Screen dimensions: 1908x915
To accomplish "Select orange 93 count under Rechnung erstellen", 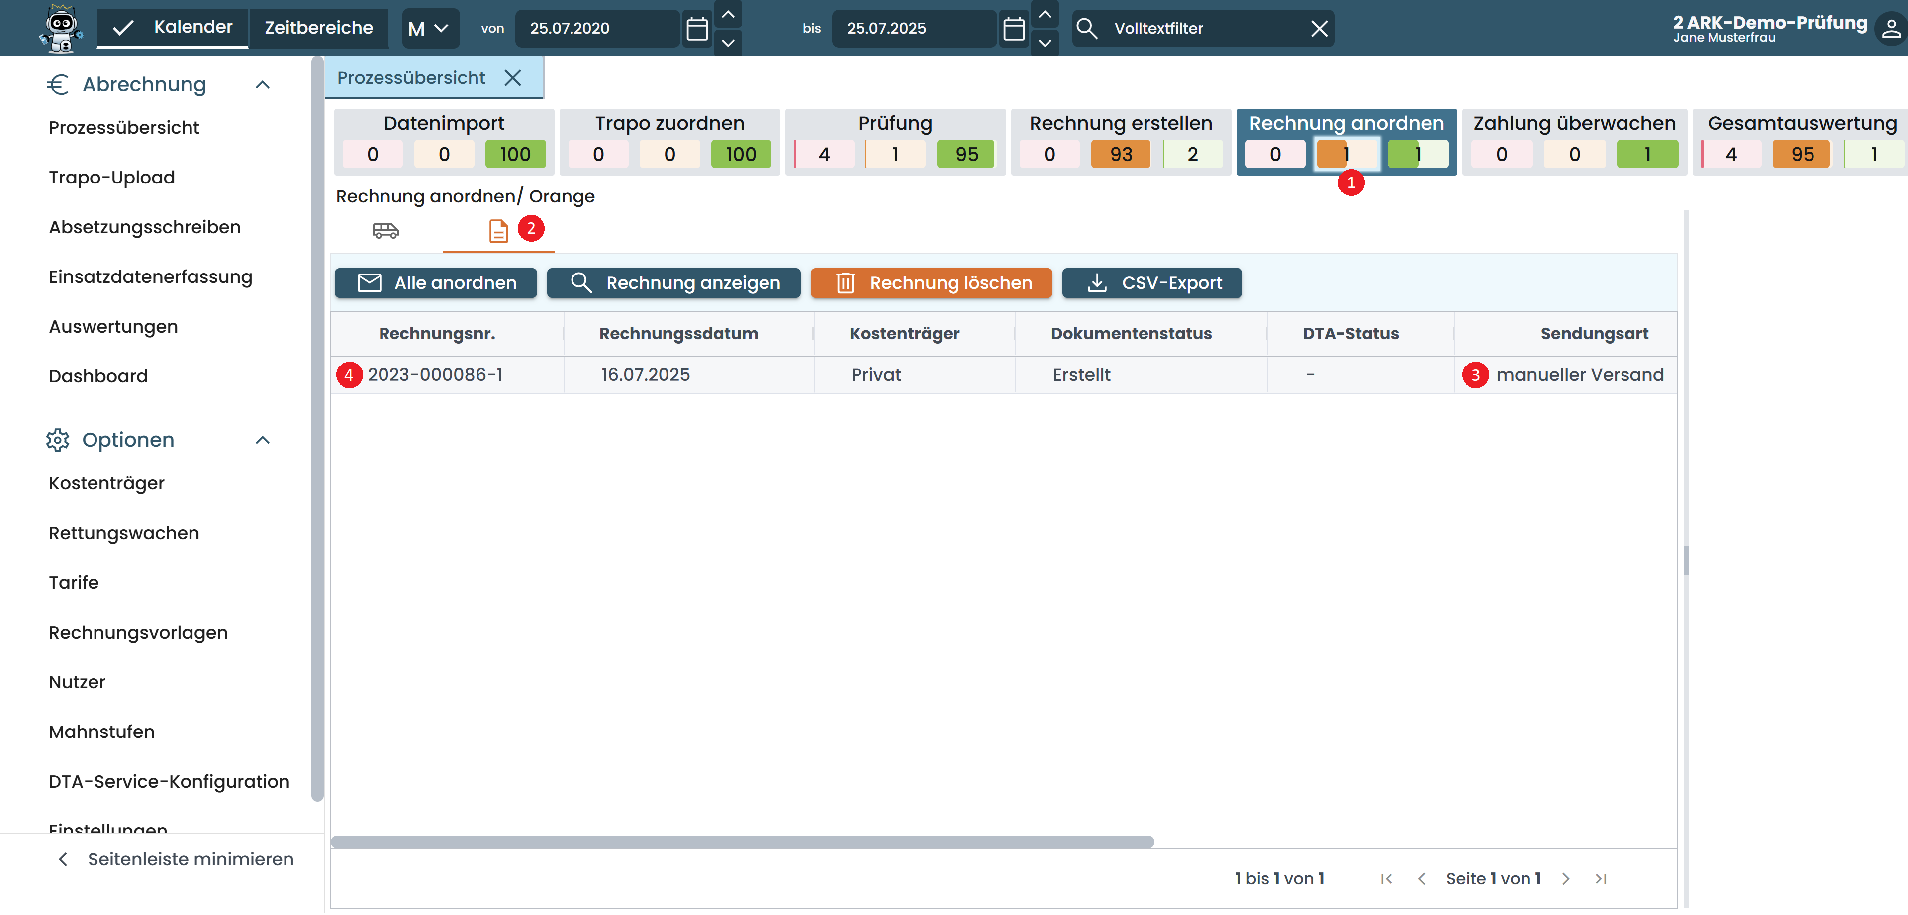I will (1120, 154).
